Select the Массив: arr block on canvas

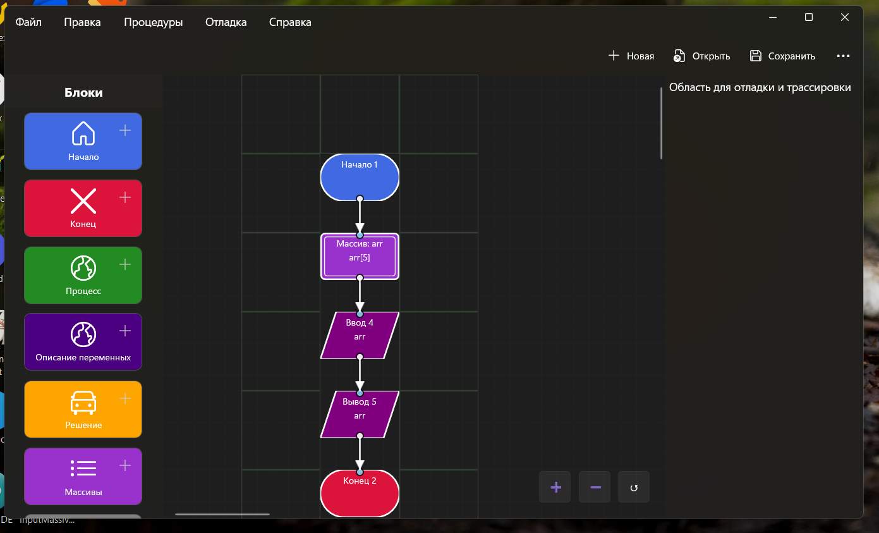360,257
